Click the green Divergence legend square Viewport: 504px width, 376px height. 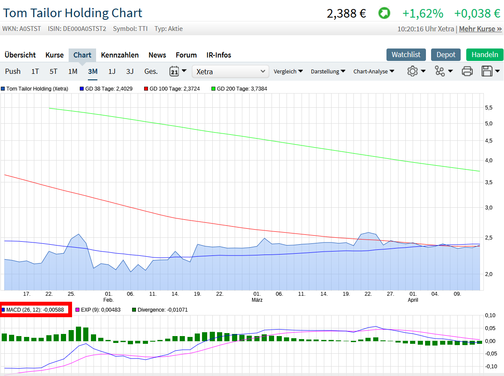pos(134,310)
